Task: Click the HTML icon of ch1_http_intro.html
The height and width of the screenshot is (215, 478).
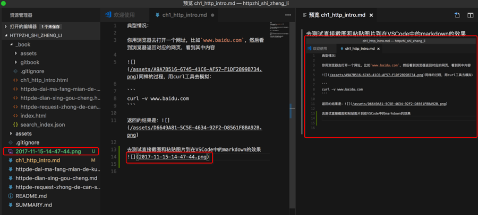Action: [15, 80]
